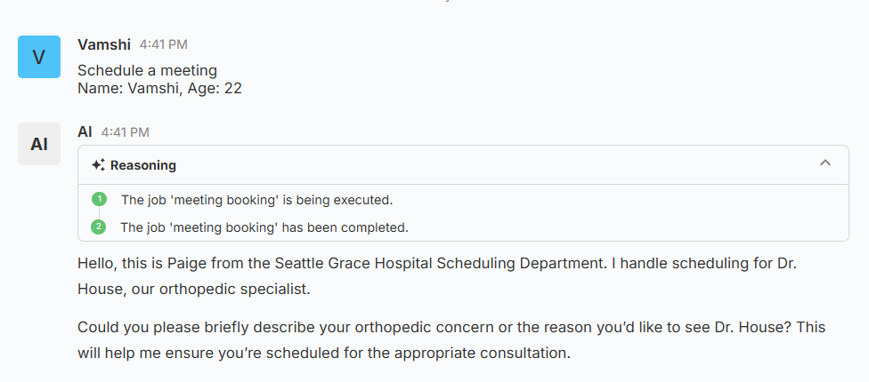Click the timestamp on Vamshi's message
This screenshot has height=382, width=869.
(163, 44)
